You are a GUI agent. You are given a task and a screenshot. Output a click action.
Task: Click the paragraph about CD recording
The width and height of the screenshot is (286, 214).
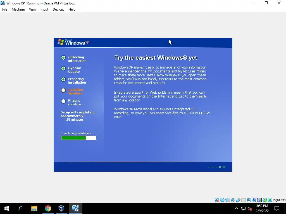coord(162,113)
